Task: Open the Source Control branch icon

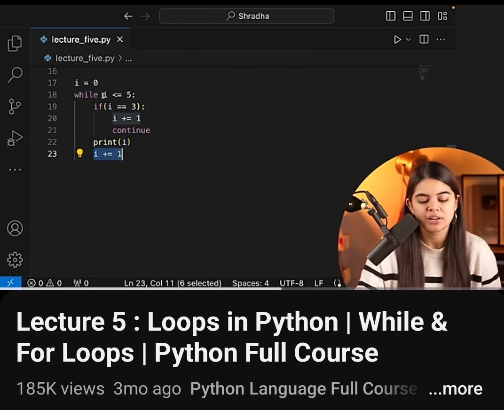Action: pyautogui.click(x=15, y=106)
